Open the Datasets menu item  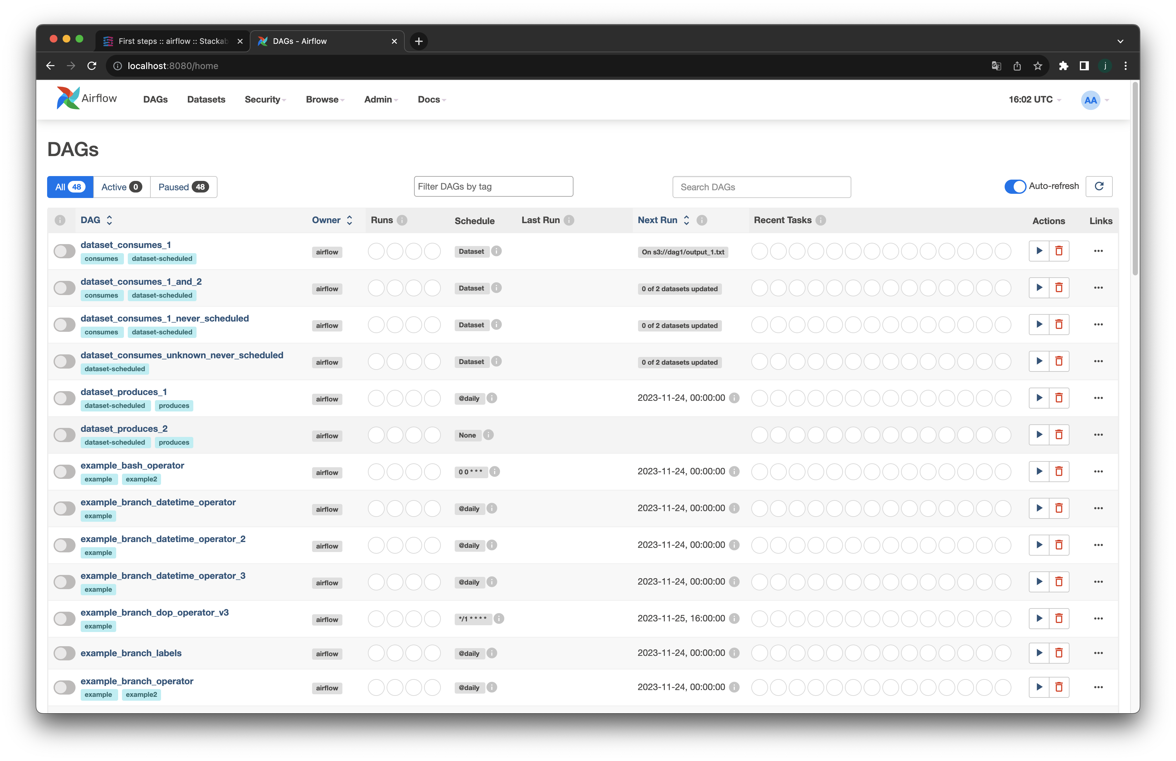pos(206,100)
